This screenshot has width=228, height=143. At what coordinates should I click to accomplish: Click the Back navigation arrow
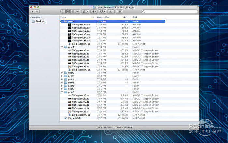click(33, 11)
